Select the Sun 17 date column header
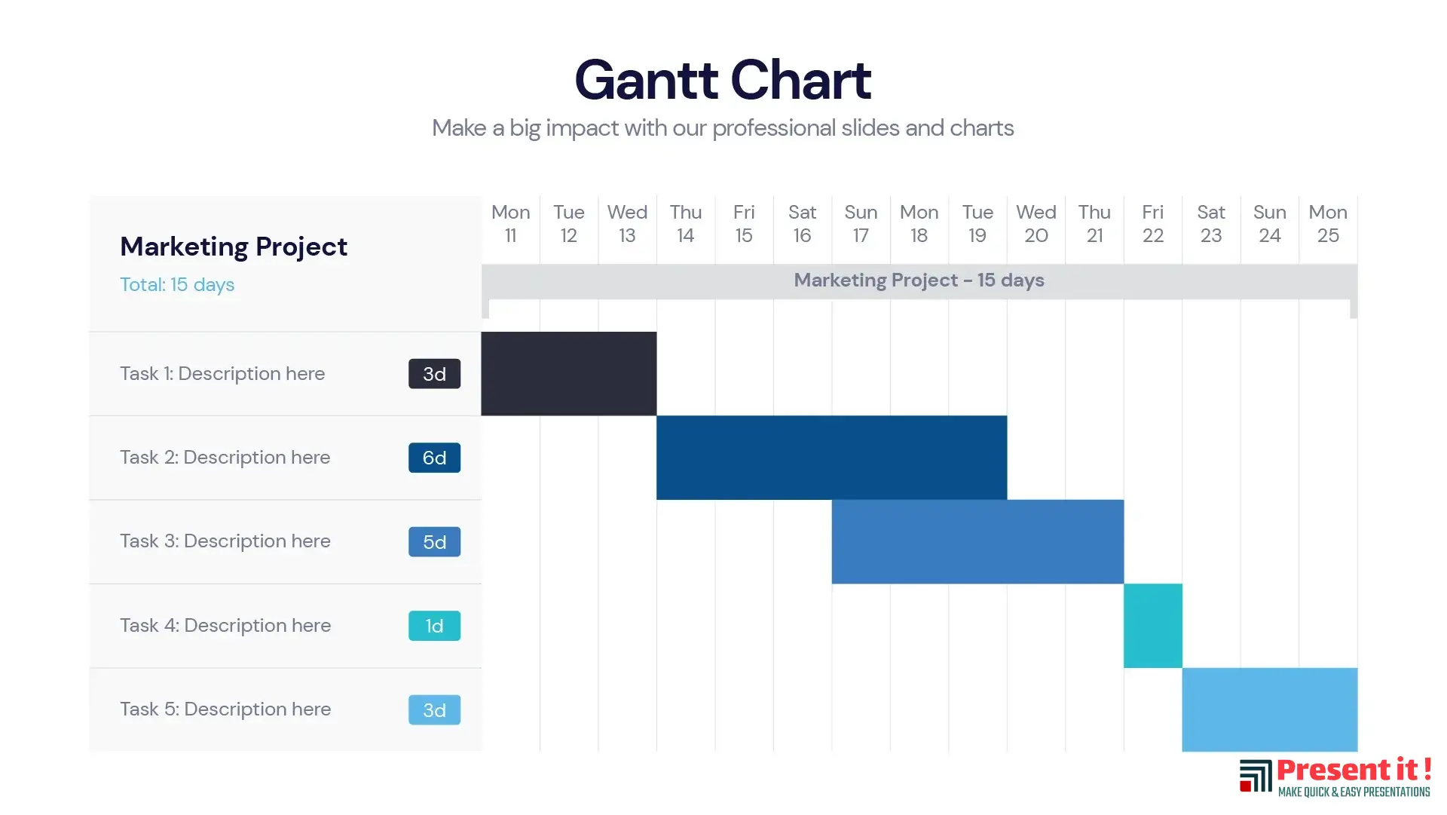1447x815 pixels. point(861,224)
